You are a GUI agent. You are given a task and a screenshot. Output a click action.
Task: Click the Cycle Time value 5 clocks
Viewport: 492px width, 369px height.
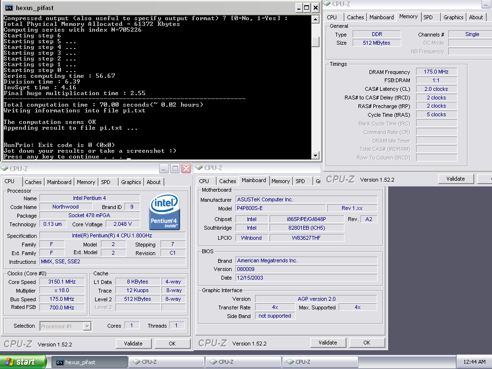pos(436,114)
